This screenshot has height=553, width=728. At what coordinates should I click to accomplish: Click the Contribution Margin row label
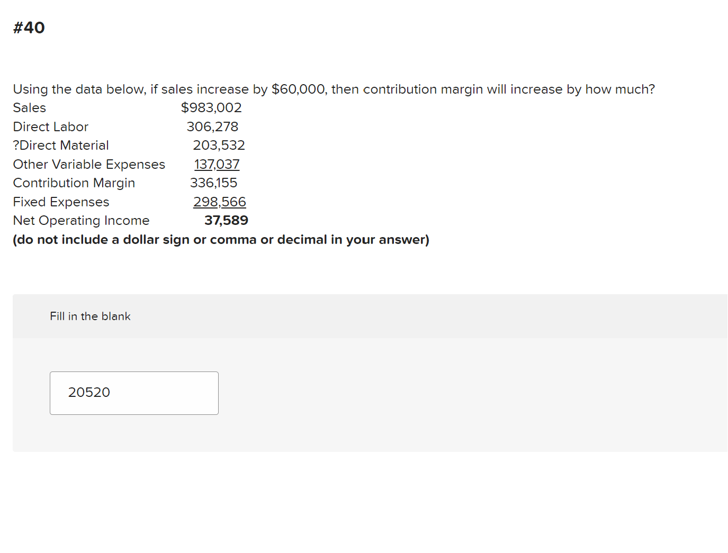click(74, 183)
